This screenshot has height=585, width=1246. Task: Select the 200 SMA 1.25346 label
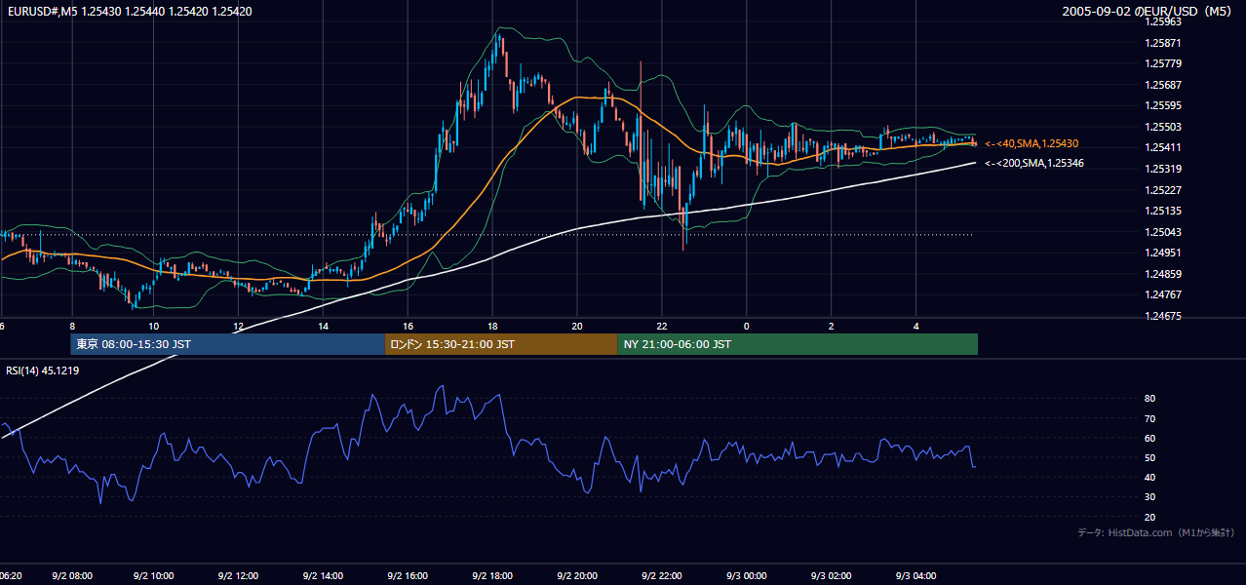click(1034, 163)
